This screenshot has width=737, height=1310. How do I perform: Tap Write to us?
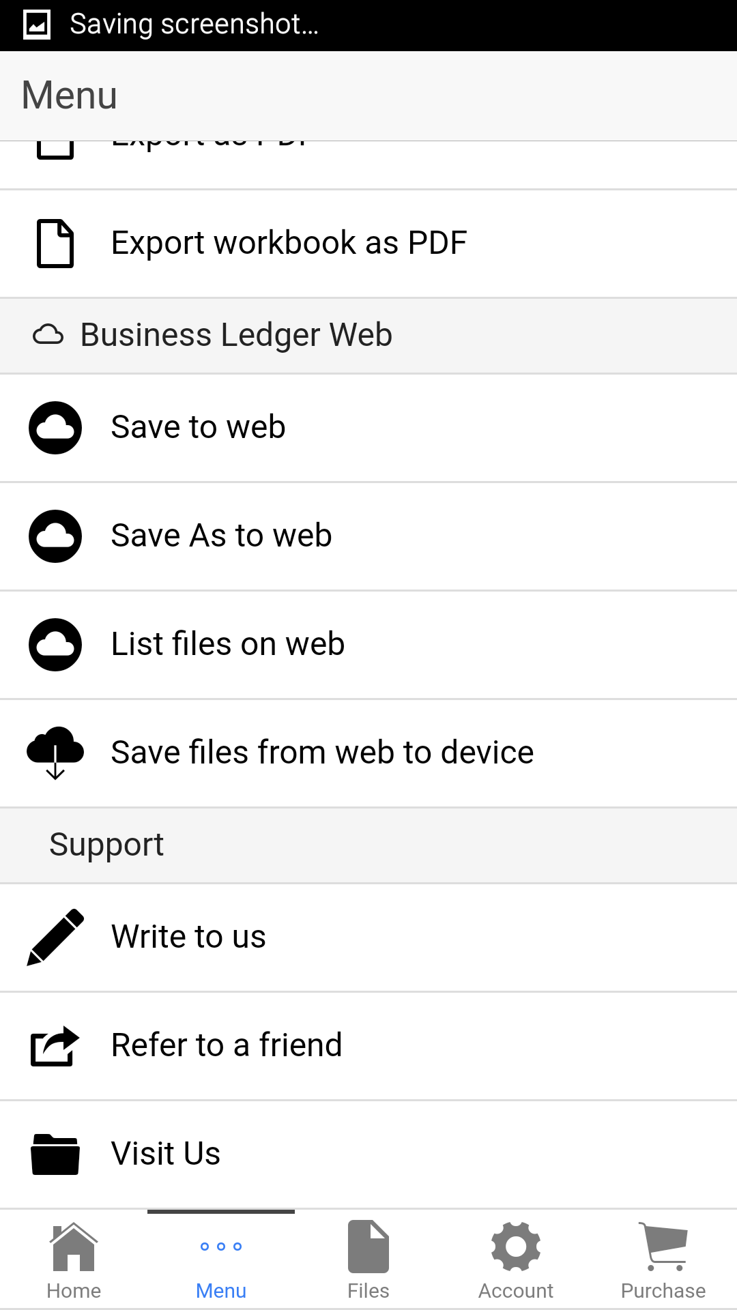[188, 936]
